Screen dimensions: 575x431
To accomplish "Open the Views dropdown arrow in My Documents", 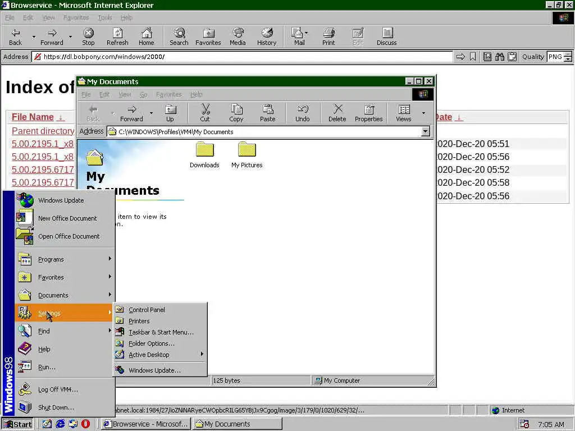I will (423, 113).
